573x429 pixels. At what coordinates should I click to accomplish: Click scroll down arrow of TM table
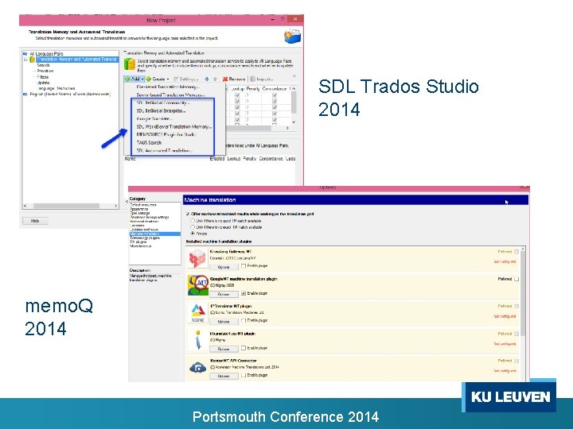click(294, 122)
